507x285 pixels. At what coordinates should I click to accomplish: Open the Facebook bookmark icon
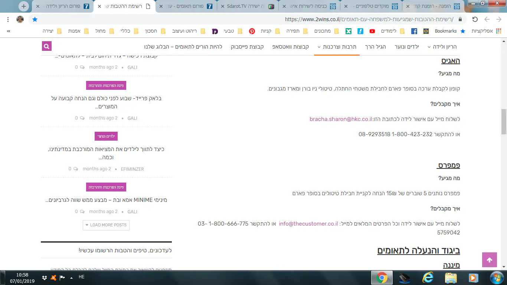pos(414,31)
